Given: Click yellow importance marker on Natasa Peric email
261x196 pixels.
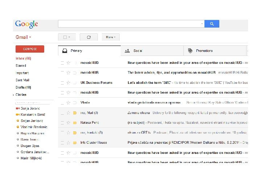Looking at the screenshot, I should [75, 123].
